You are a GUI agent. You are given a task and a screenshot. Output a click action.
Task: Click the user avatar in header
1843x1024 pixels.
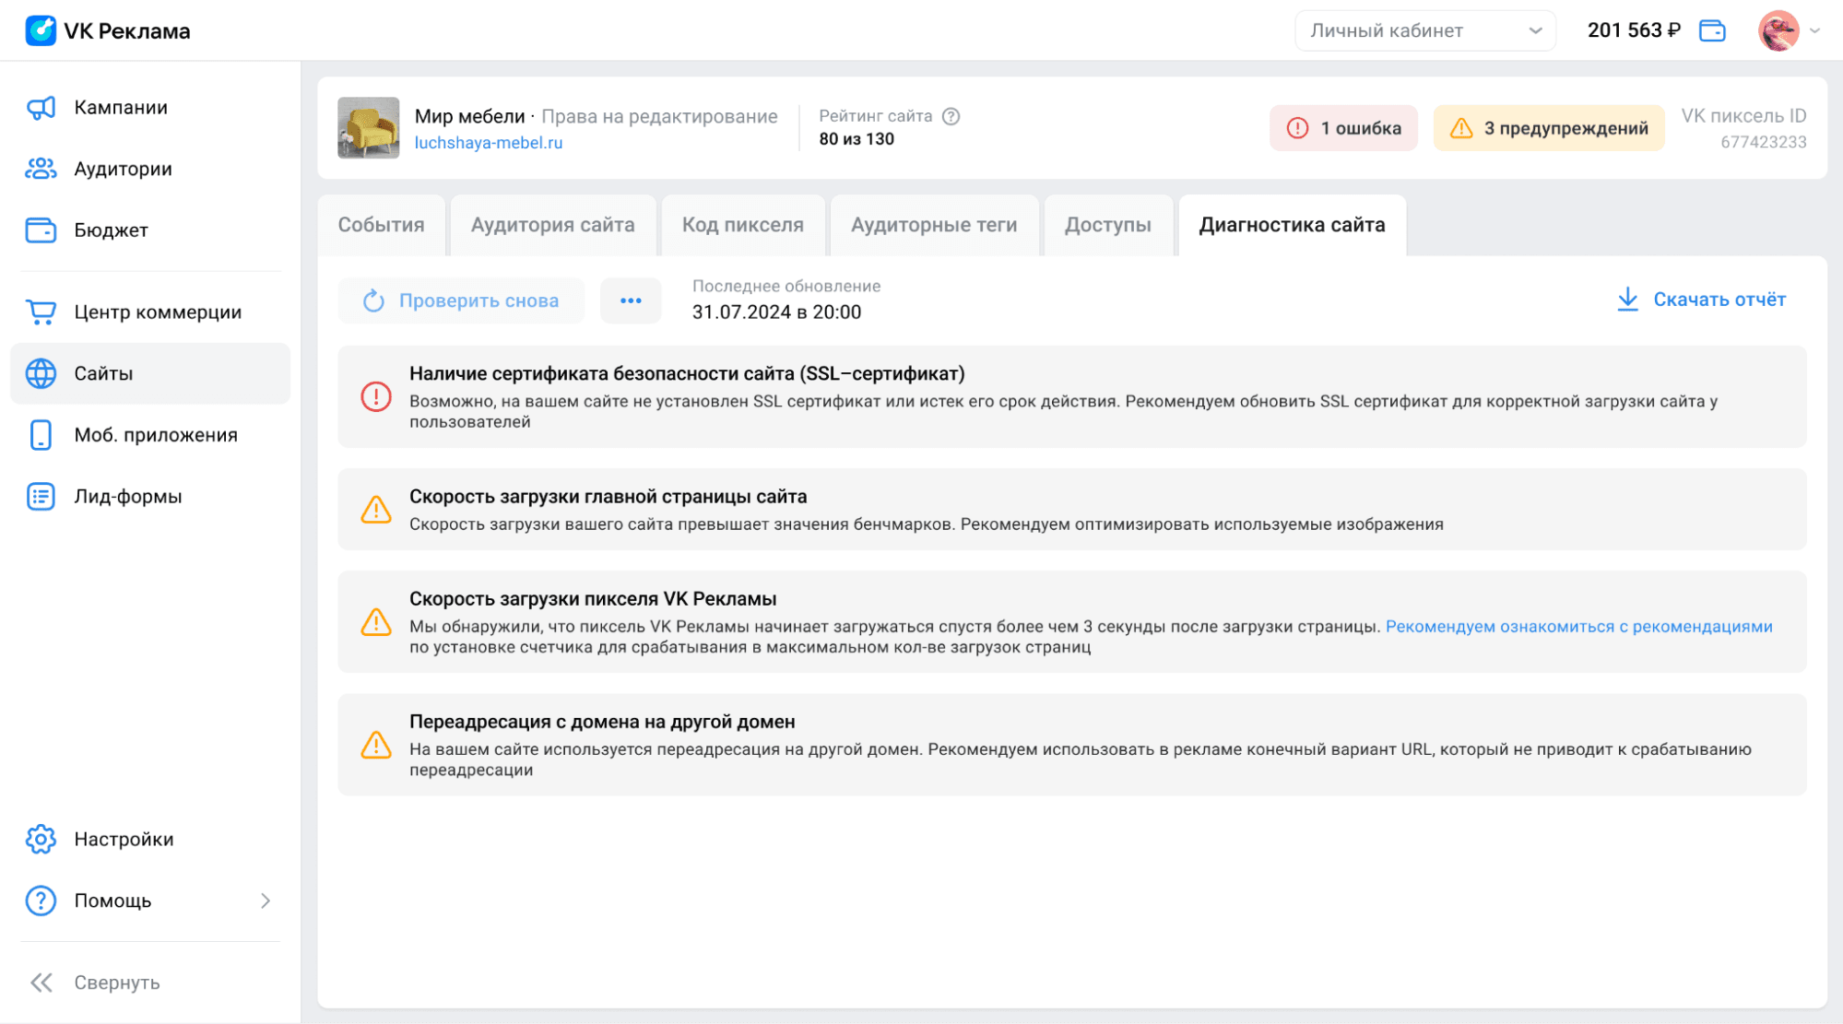(1778, 30)
